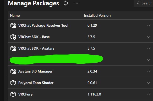Click the VRChat SDK - Avatars package icon

pyautogui.click(x=13, y=48)
